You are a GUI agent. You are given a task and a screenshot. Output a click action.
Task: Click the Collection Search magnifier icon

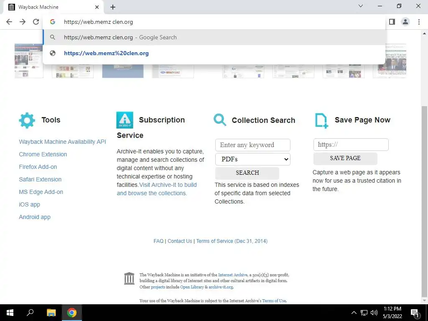tap(220, 120)
